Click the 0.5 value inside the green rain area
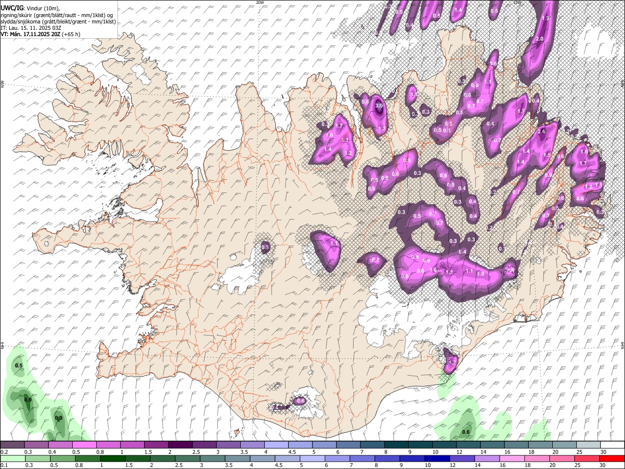 tap(19, 365)
